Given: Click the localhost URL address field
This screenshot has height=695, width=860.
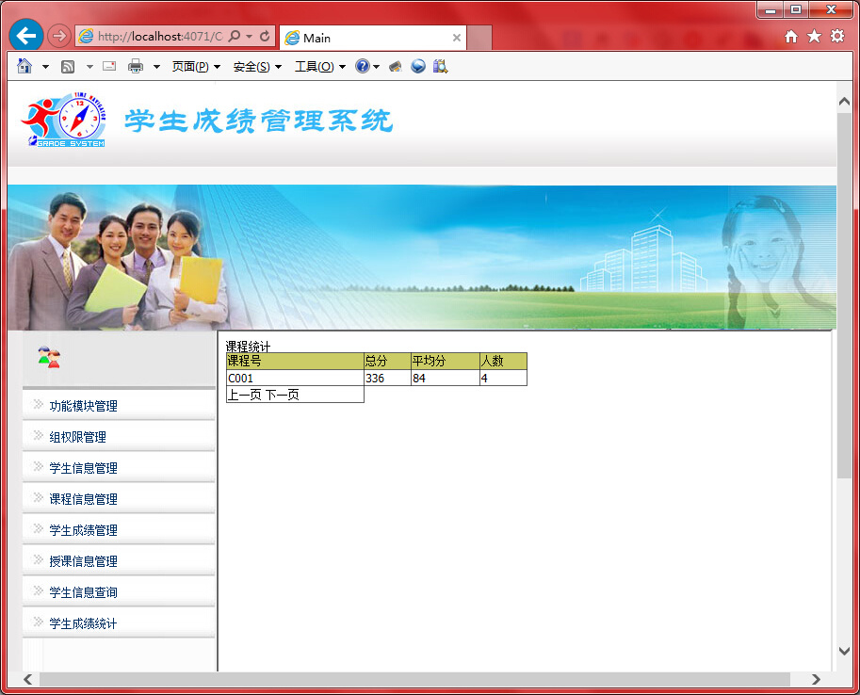Looking at the screenshot, I should click(160, 36).
